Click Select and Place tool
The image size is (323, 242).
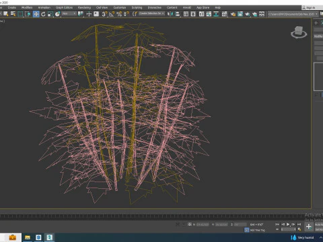(x=57, y=14)
